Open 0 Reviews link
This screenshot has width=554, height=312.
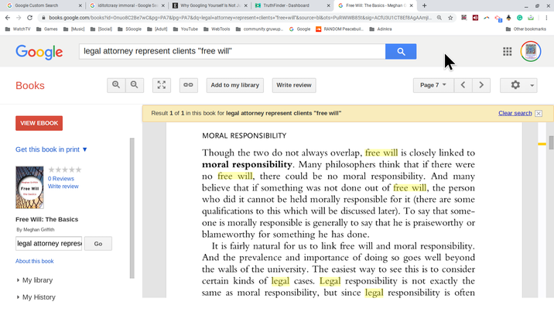(61, 179)
